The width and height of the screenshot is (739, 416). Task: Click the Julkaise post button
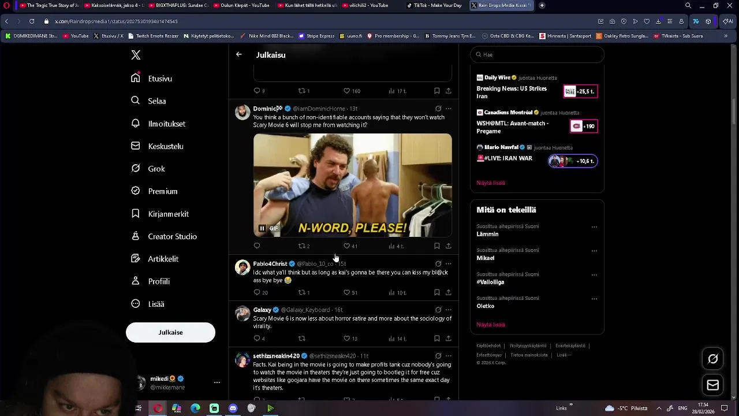click(170, 332)
